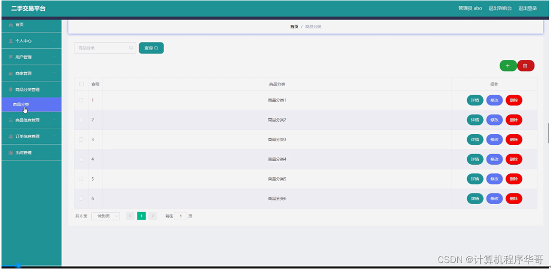The image size is (551, 269).
Task: Click the 管理员 abo user label
Action: point(470,8)
